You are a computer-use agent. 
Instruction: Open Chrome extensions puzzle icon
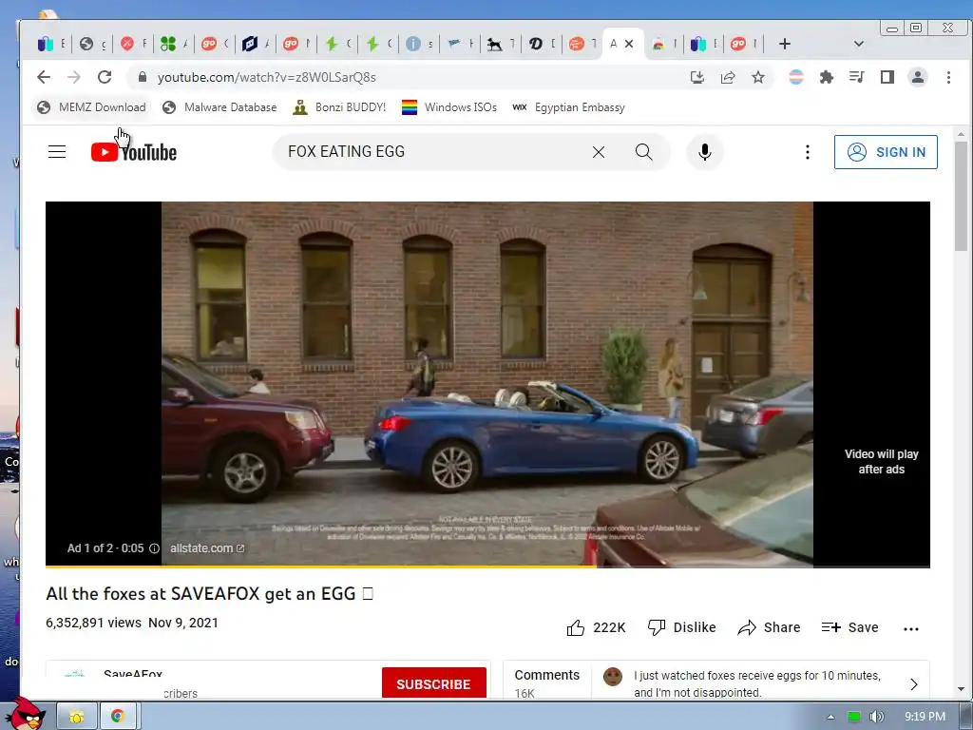coord(826,77)
